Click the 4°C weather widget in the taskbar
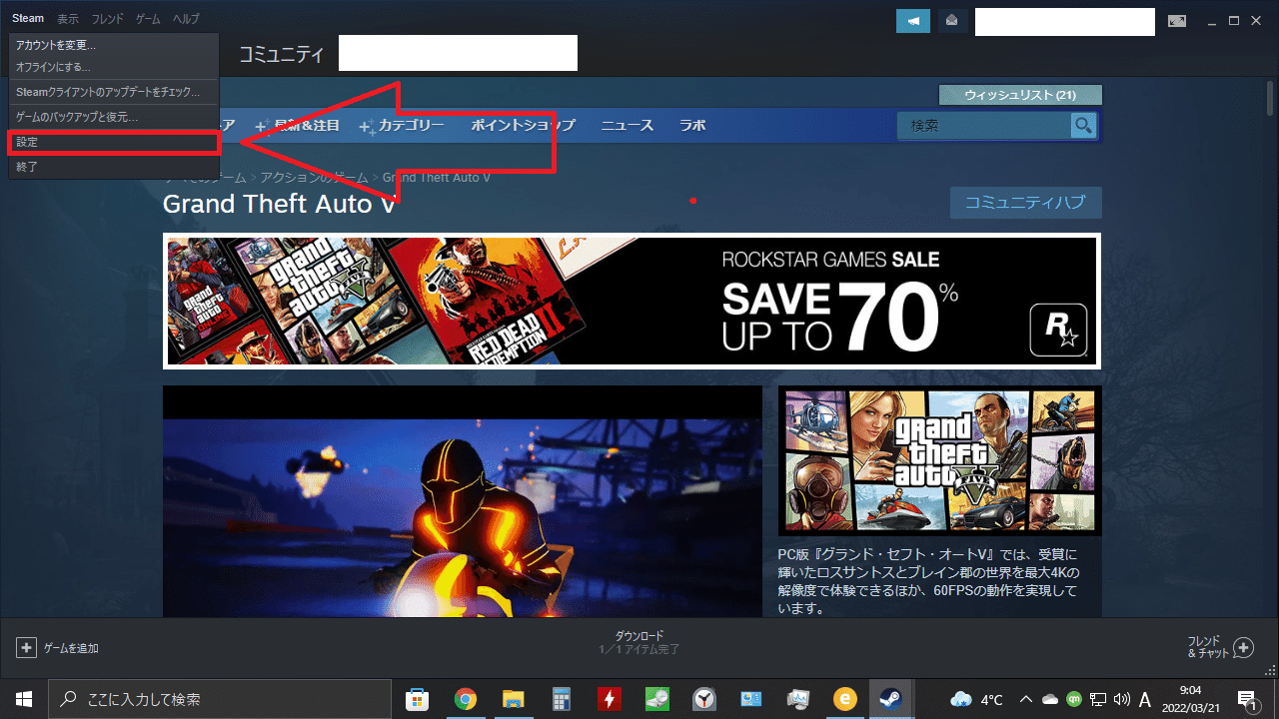The height and width of the screenshot is (719, 1279). click(x=974, y=699)
